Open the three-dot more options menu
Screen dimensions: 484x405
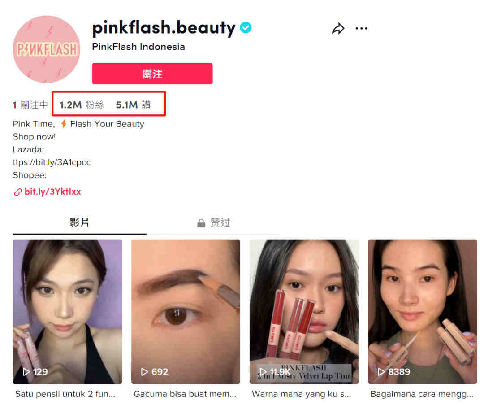(x=362, y=28)
